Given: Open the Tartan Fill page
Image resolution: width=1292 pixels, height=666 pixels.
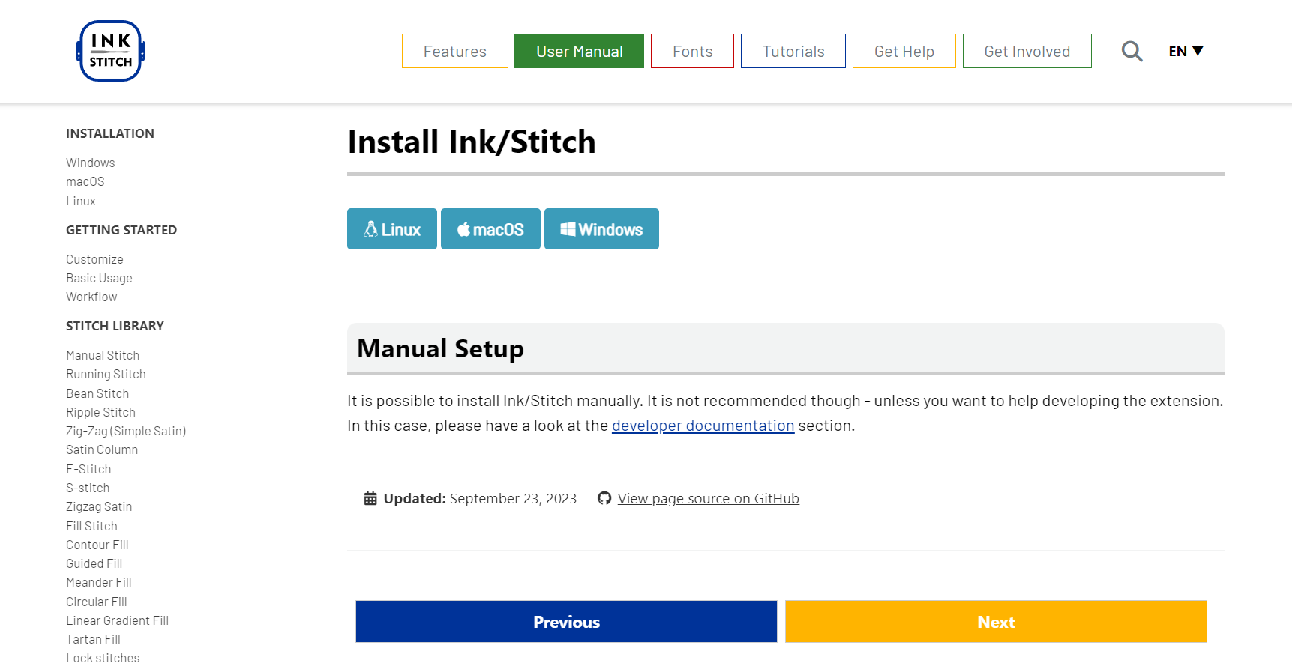Looking at the screenshot, I should coord(93,639).
